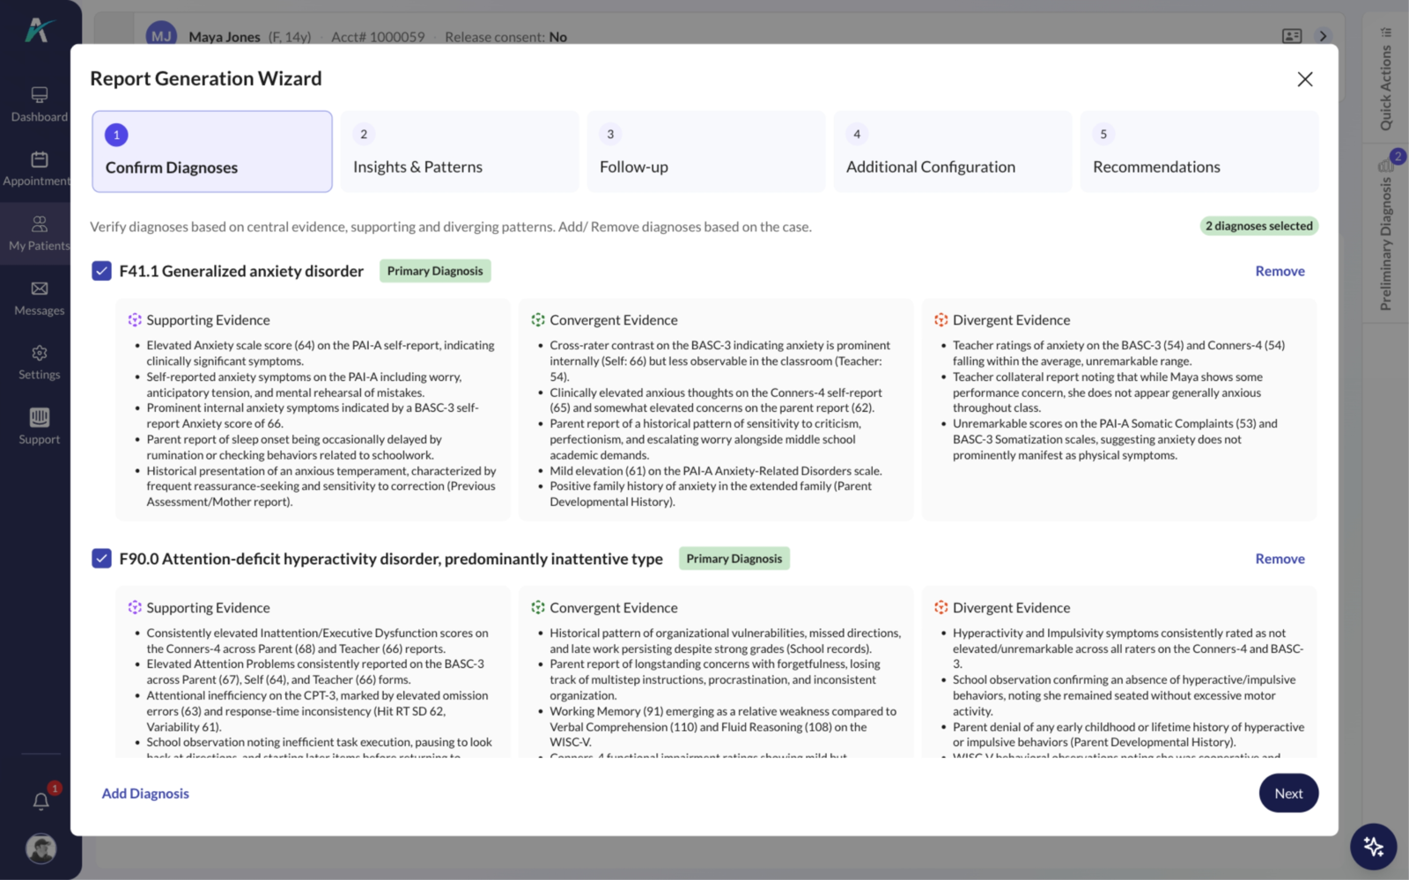Click 'Hyperactivity and Impulsivity symptoms' bullet
Screen dimensions: 1409x880
coord(1128,649)
